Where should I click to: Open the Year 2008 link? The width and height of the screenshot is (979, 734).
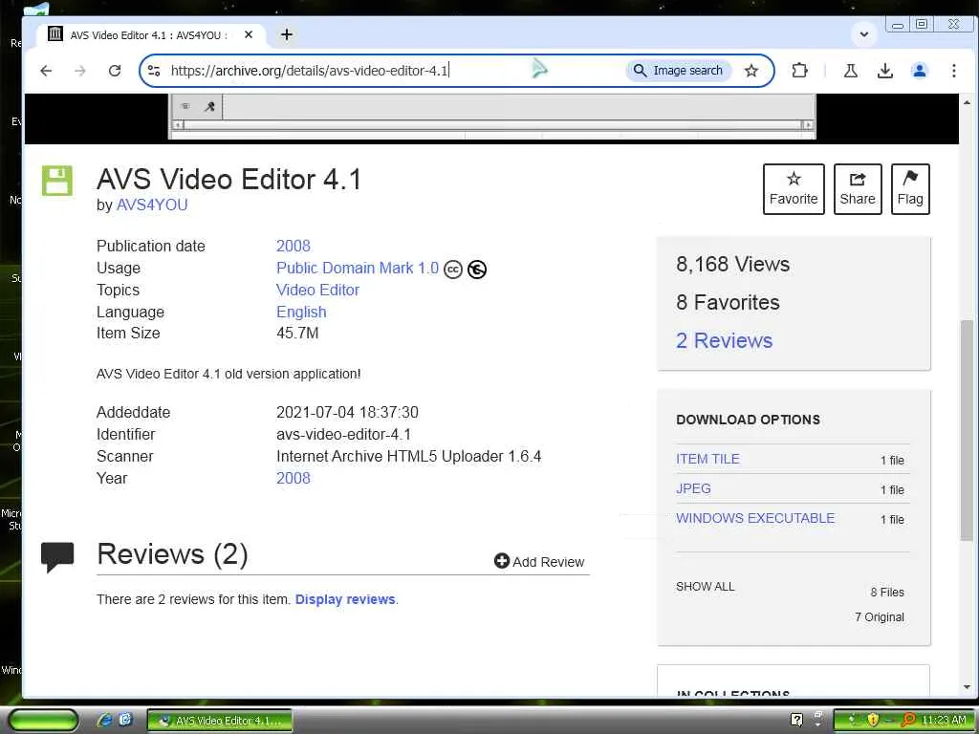(293, 478)
